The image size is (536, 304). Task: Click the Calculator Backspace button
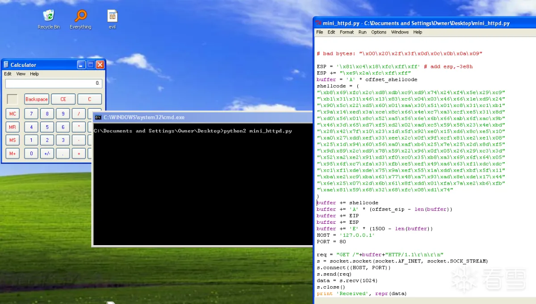tap(37, 99)
